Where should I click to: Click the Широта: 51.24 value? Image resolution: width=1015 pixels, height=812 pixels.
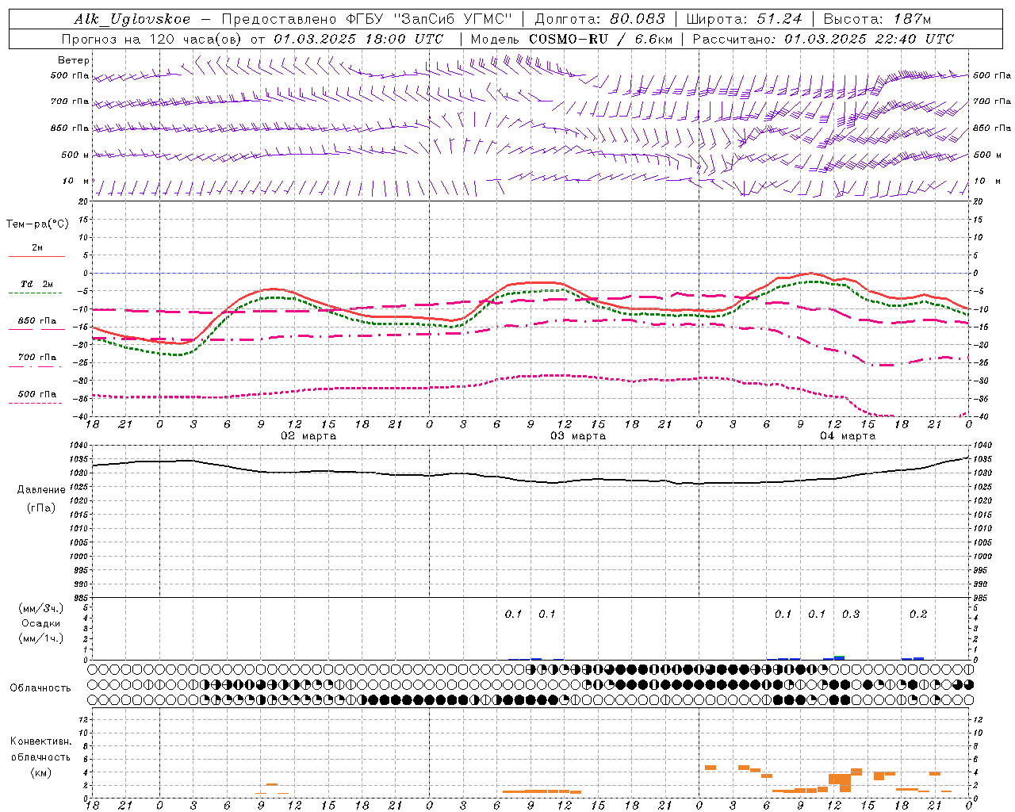744,19
